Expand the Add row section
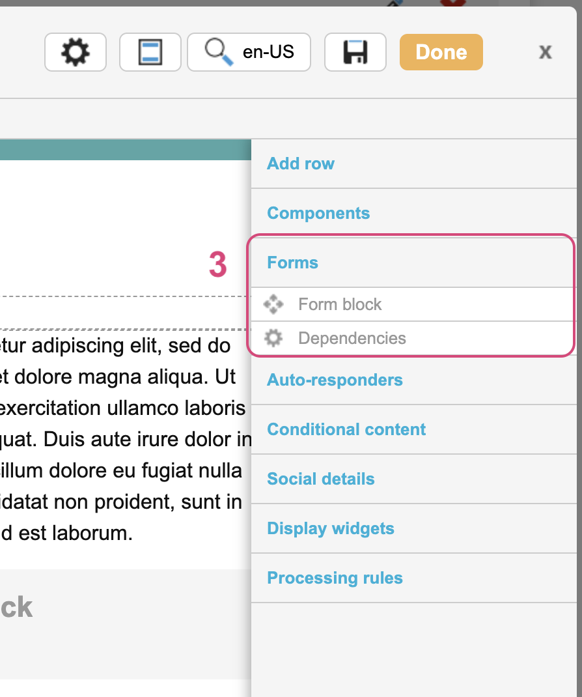582x697 pixels. (301, 164)
